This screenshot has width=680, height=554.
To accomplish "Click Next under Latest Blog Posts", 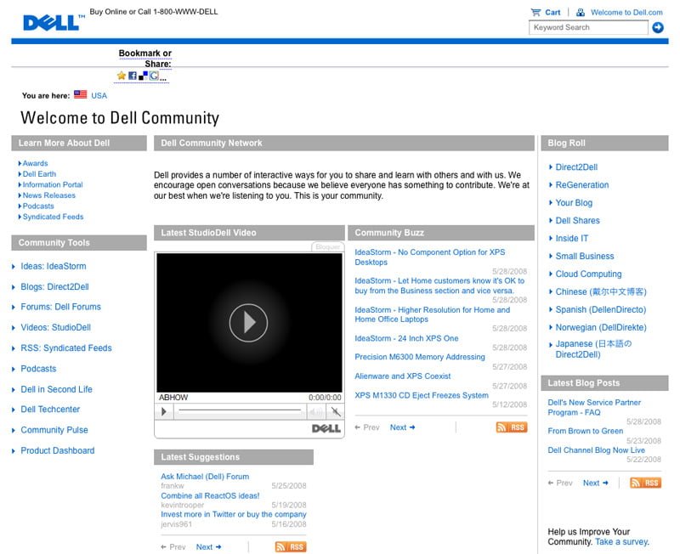I will coord(596,483).
